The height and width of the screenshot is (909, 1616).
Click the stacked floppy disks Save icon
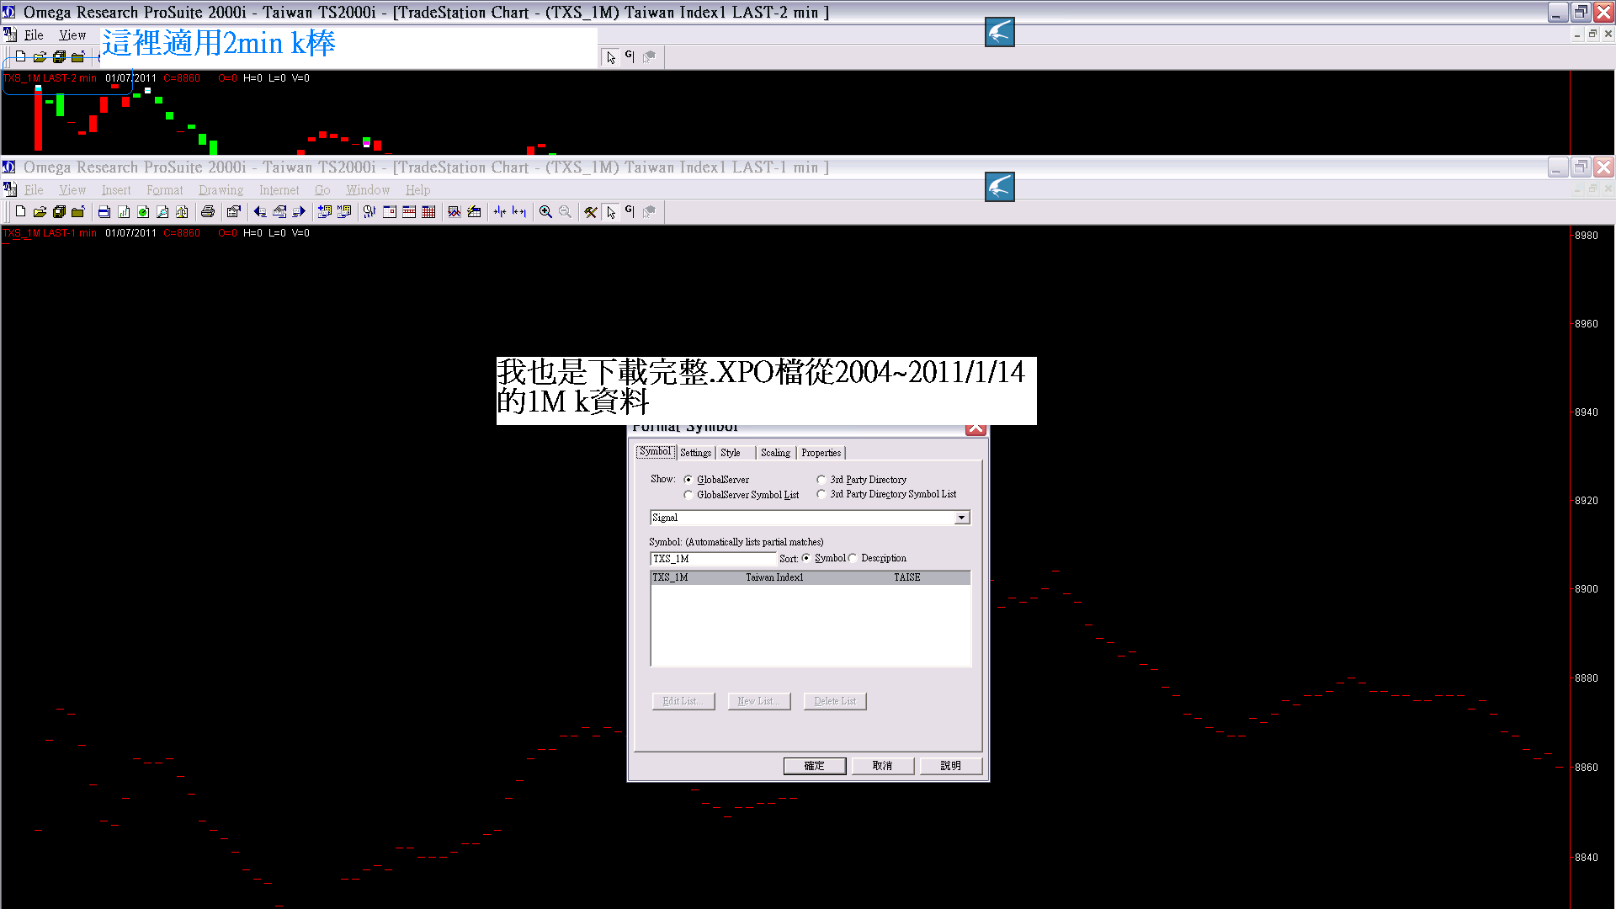pos(59,211)
